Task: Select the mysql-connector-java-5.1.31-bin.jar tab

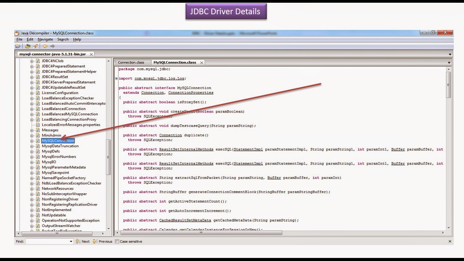Action: coord(52,54)
